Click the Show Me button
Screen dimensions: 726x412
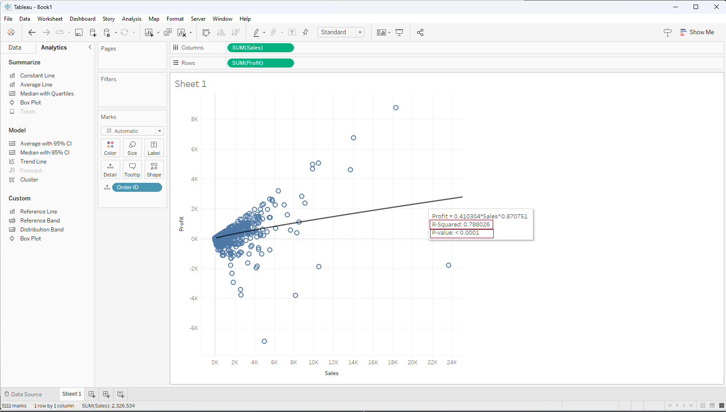(x=697, y=32)
